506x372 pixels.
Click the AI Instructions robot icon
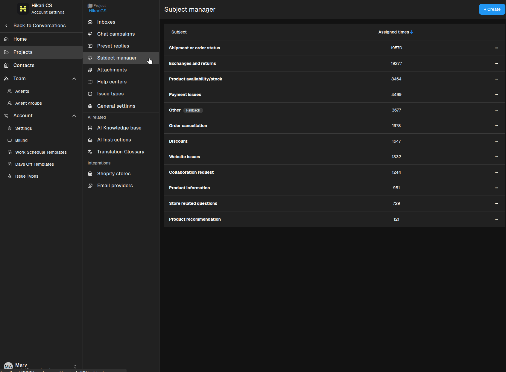(90, 140)
